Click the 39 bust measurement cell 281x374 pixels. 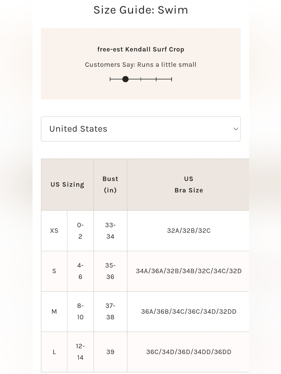(x=110, y=352)
